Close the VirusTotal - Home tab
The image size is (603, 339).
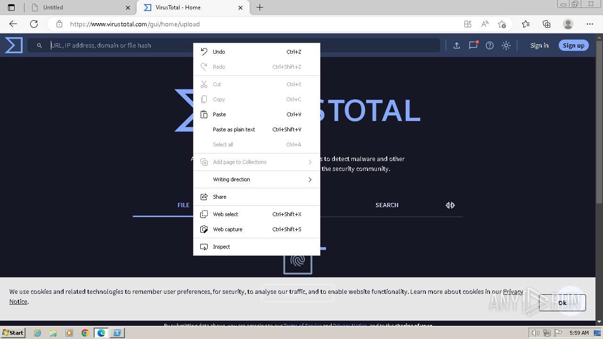(x=241, y=8)
